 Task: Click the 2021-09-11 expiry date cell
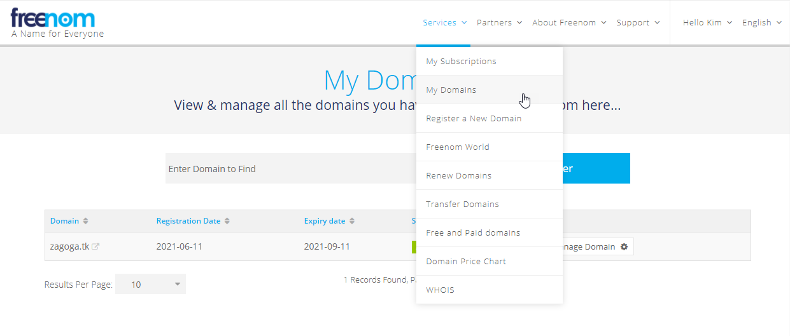point(327,246)
